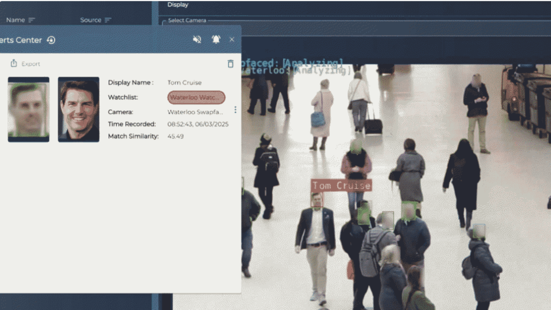Open alert history icon next to Alerts Center
The width and height of the screenshot is (551, 310).
pos(51,40)
